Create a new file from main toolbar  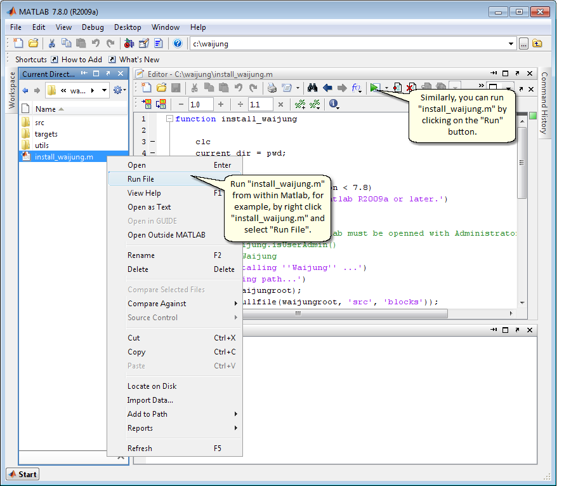tap(18, 43)
